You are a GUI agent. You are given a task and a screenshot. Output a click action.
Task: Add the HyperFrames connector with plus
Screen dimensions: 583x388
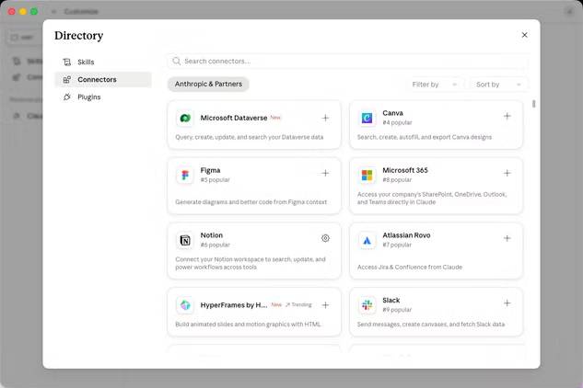click(325, 305)
